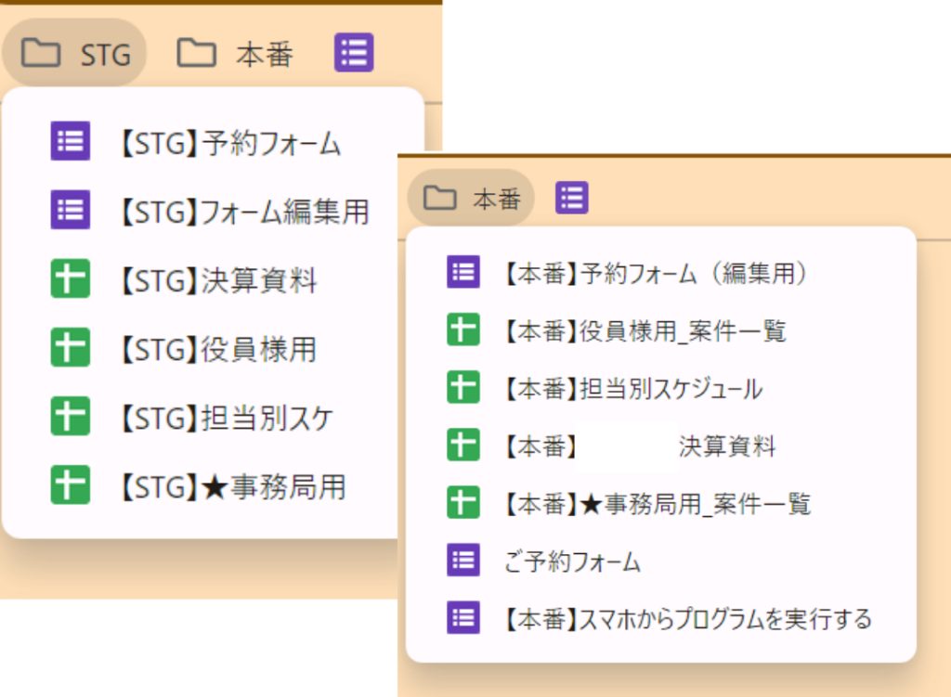This screenshot has width=951, height=697.
Task: Choose 【本番】決算資料 from the list
Action: [x=639, y=445]
